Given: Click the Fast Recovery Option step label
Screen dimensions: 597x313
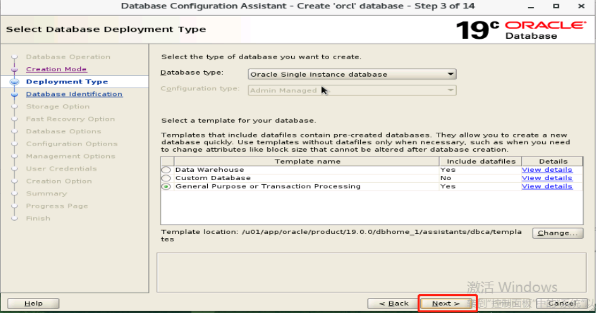Looking at the screenshot, I should 70,119.
